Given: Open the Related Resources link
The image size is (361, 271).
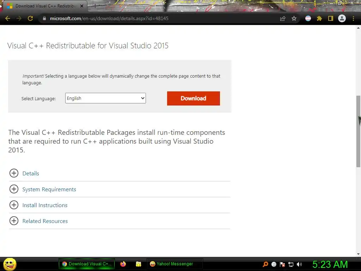Looking at the screenshot, I should [45, 221].
